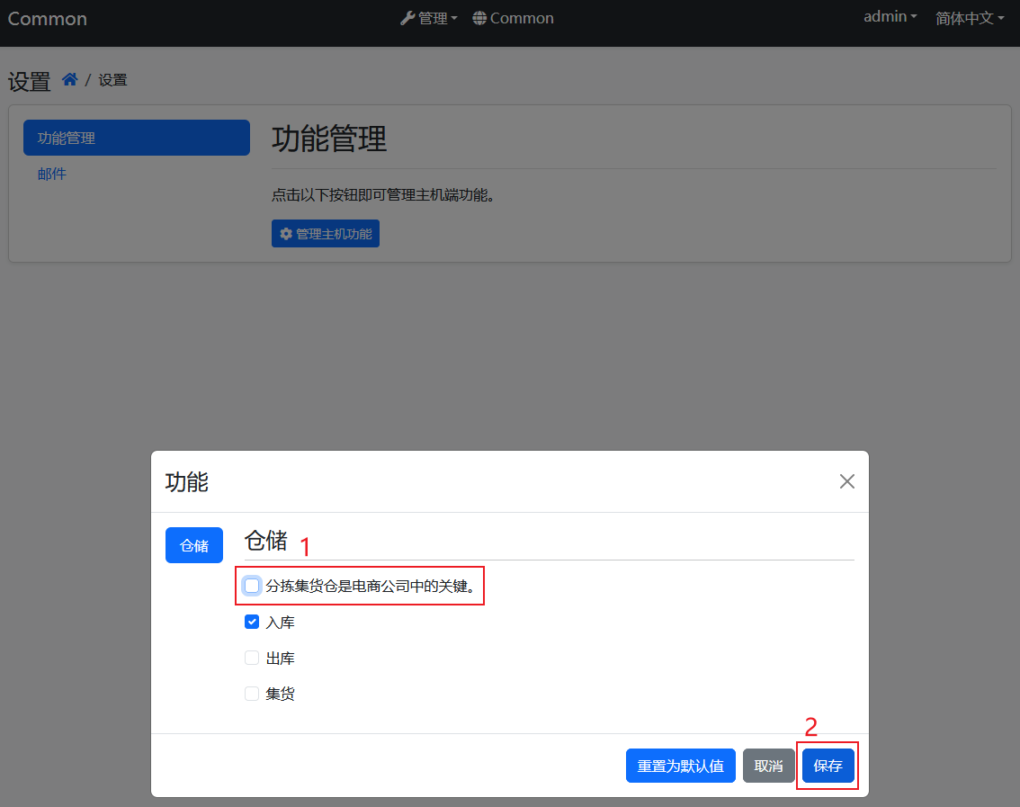Click gear icon on 管理主机功能 button
This screenshot has width=1020, height=807.
[286, 234]
